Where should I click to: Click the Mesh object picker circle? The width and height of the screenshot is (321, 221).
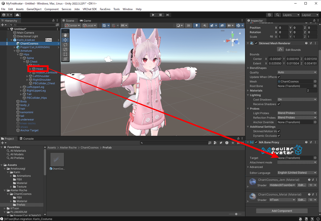[x=315, y=81]
